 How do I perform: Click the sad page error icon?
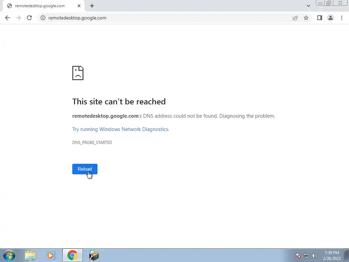[x=78, y=73]
